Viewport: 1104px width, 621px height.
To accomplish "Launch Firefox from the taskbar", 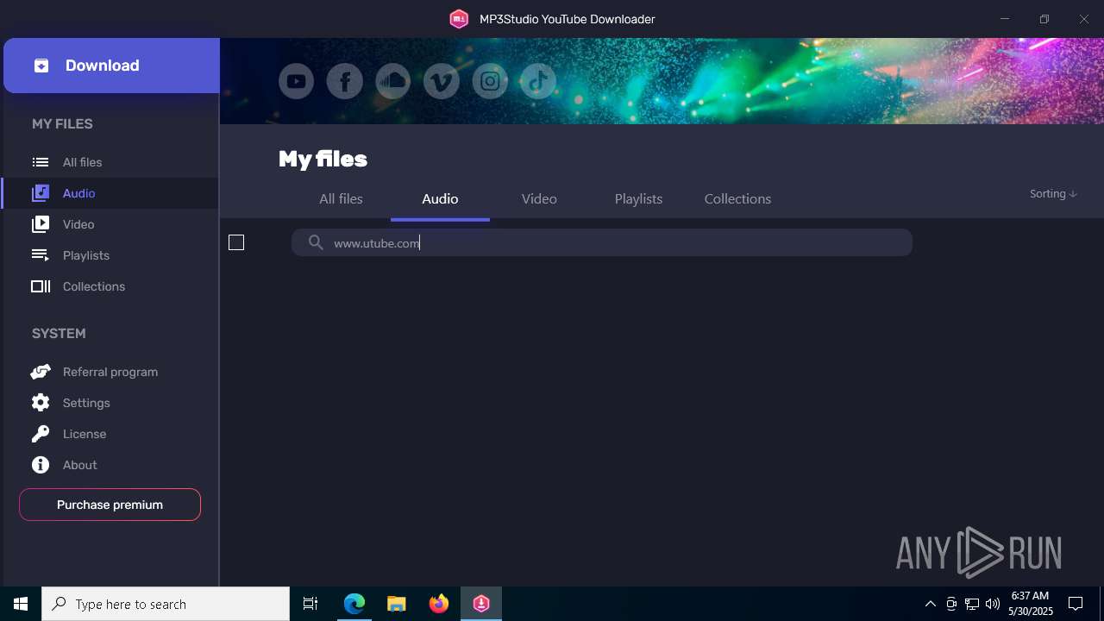I will point(439,604).
